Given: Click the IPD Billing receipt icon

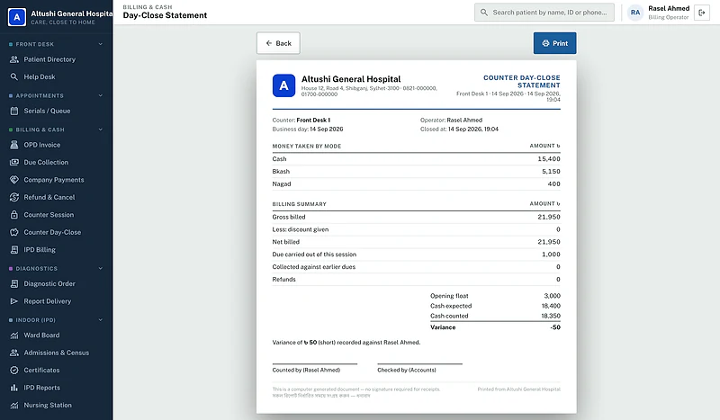Looking at the screenshot, I should [x=14, y=249].
